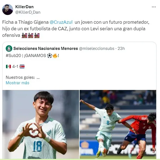Expand quoted tweet with Mostrar más
This screenshot has width=160, height=160.
pyautogui.click(x=17, y=83)
